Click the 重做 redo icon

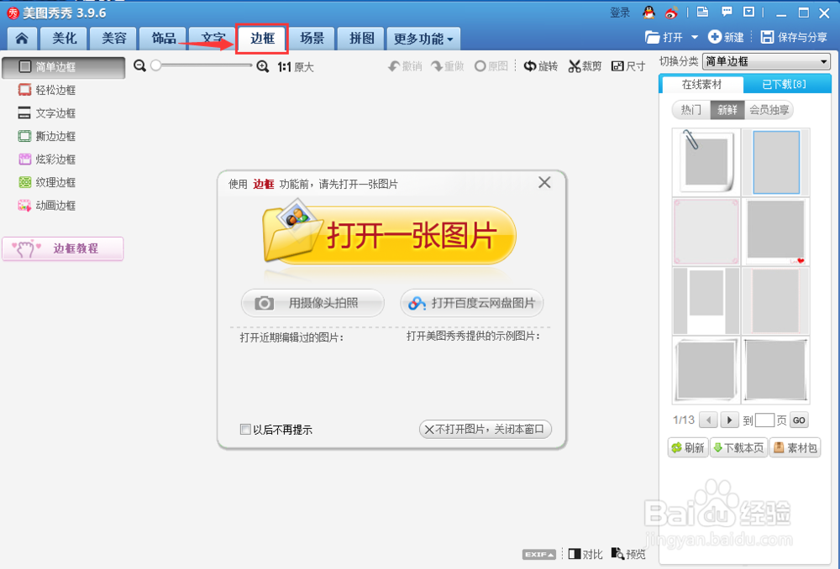tap(448, 66)
